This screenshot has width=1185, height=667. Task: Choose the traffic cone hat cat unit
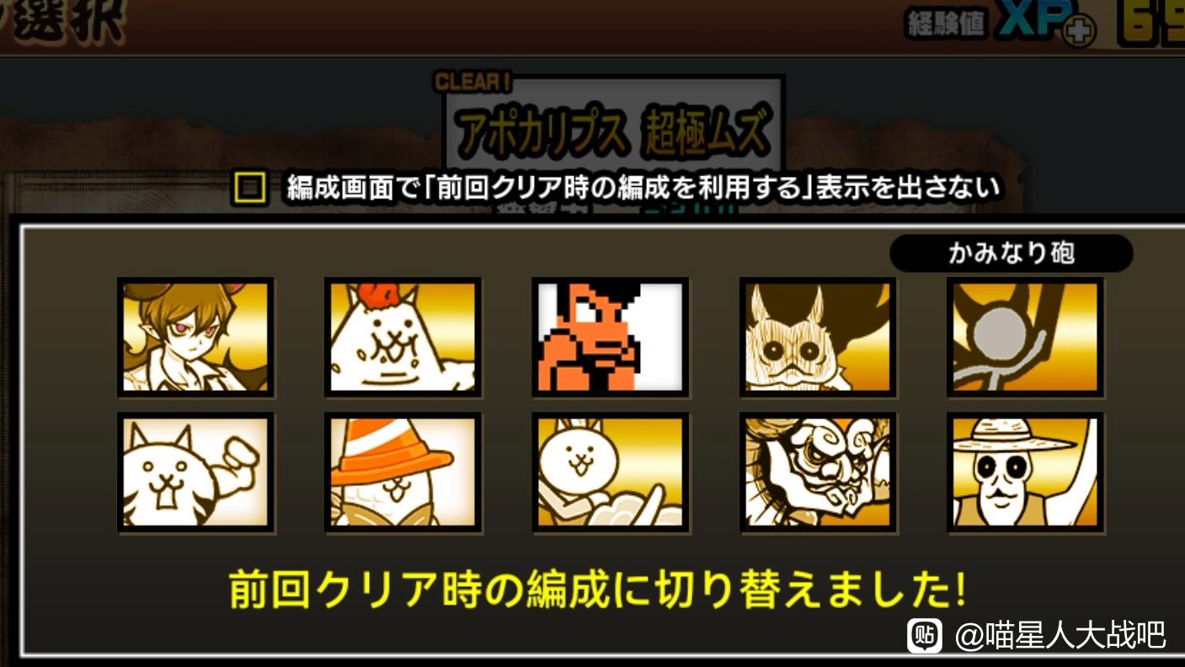pos(403,472)
